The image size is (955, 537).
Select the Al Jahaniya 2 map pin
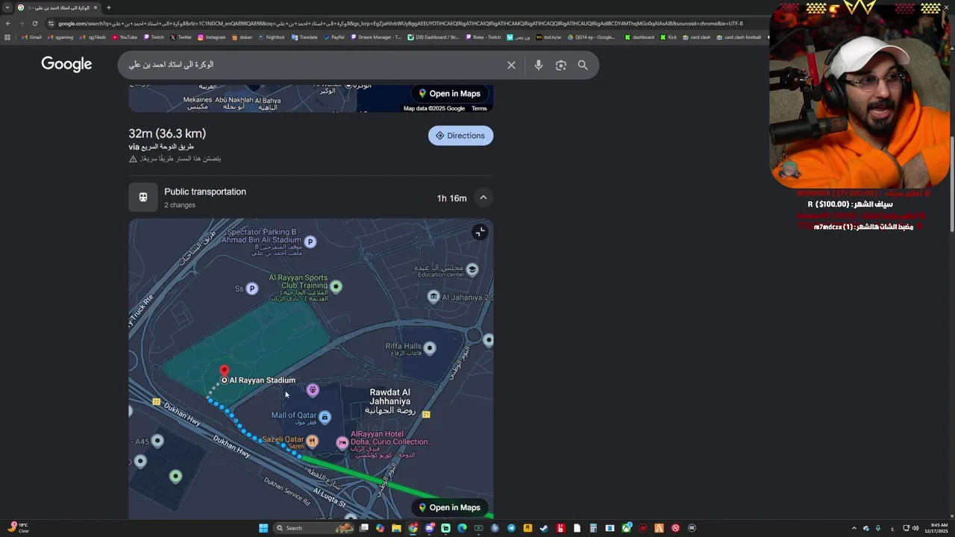pos(433,297)
